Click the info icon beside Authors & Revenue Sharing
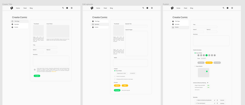Viewport: 245px width, 105px height. click(x=208, y=83)
